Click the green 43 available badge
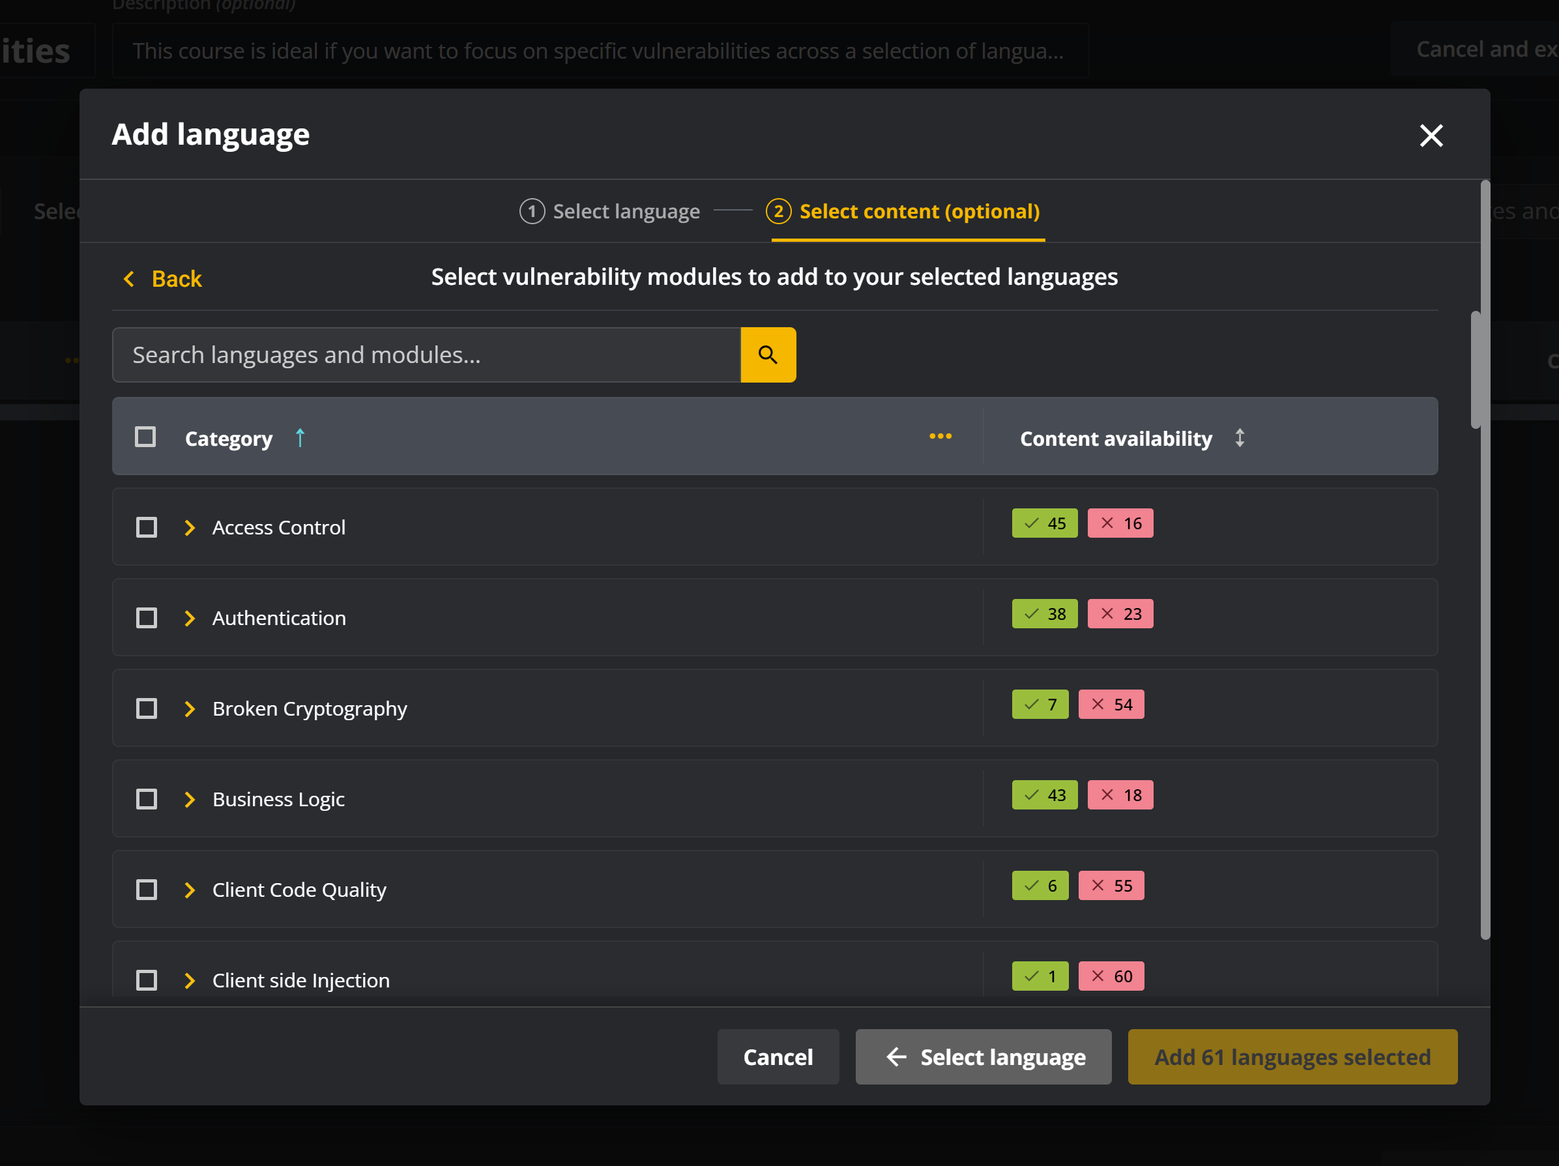The width and height of the screenshot is (1559, 1166). 1044,794
